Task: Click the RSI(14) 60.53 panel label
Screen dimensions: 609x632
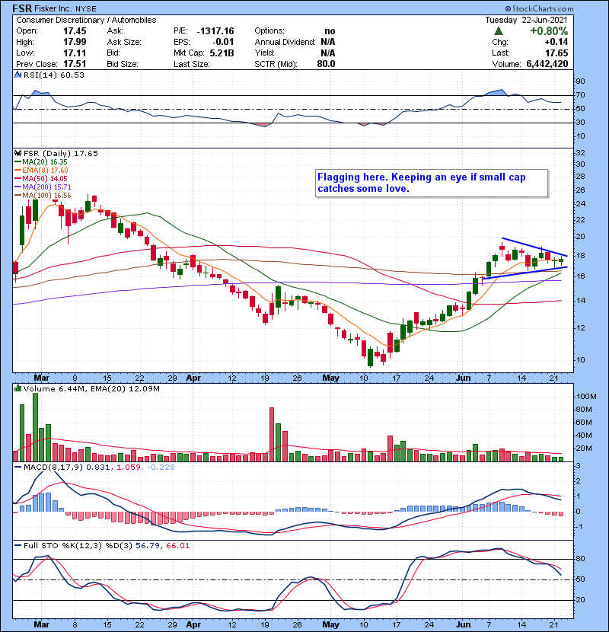Action: point(54,75)
